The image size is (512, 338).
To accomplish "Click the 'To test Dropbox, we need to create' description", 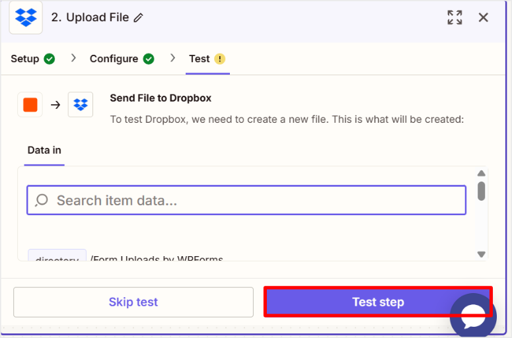I will (287, 119).
